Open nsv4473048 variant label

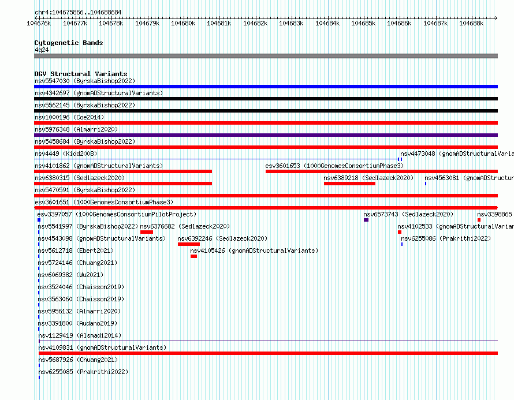(x=457, y=154)
